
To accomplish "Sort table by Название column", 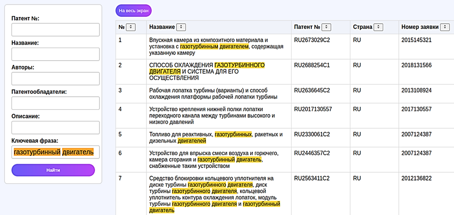I will click(181, 27).
